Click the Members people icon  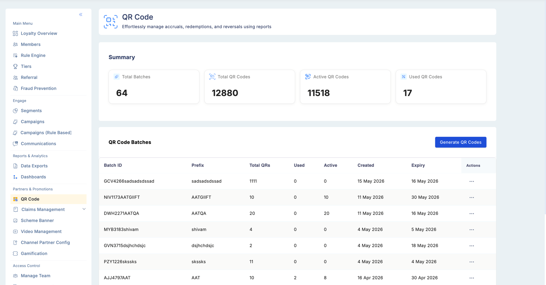[15, 44]
